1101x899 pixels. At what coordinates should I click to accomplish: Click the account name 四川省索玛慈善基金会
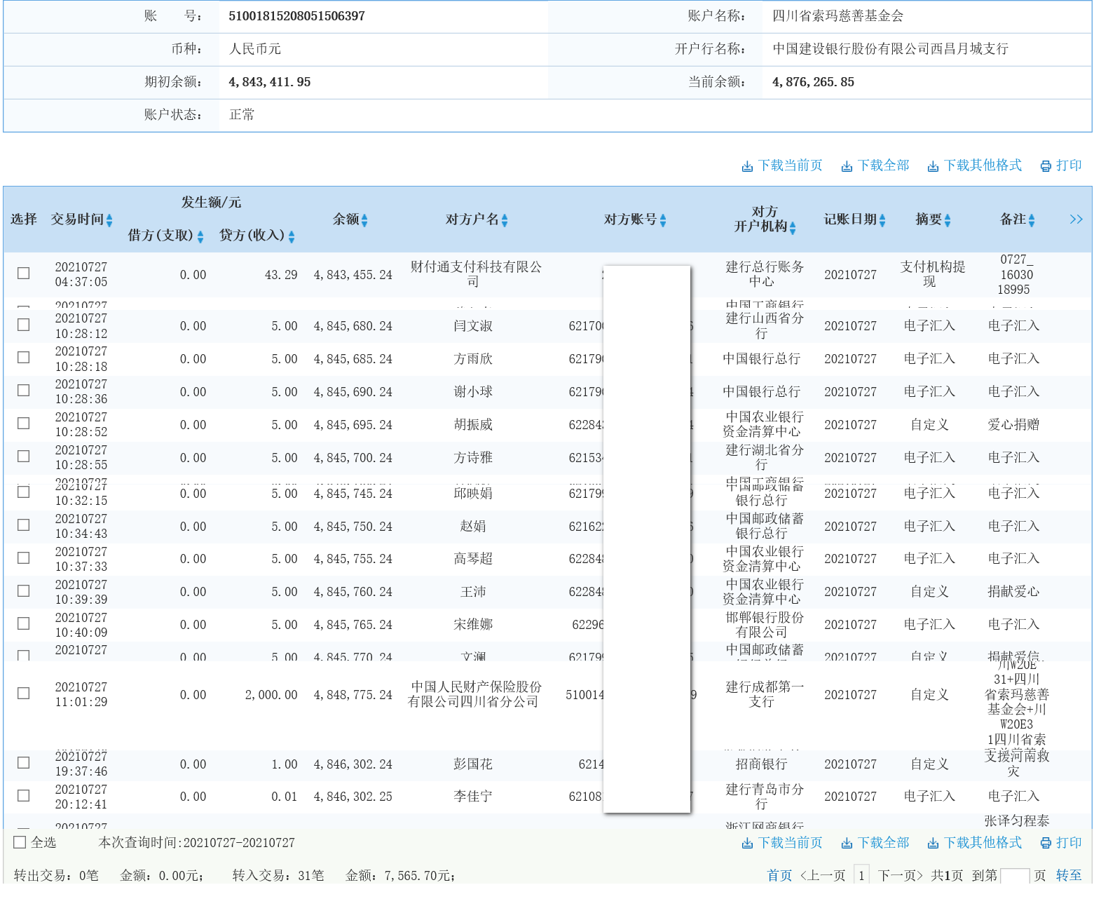pos(838,16)
